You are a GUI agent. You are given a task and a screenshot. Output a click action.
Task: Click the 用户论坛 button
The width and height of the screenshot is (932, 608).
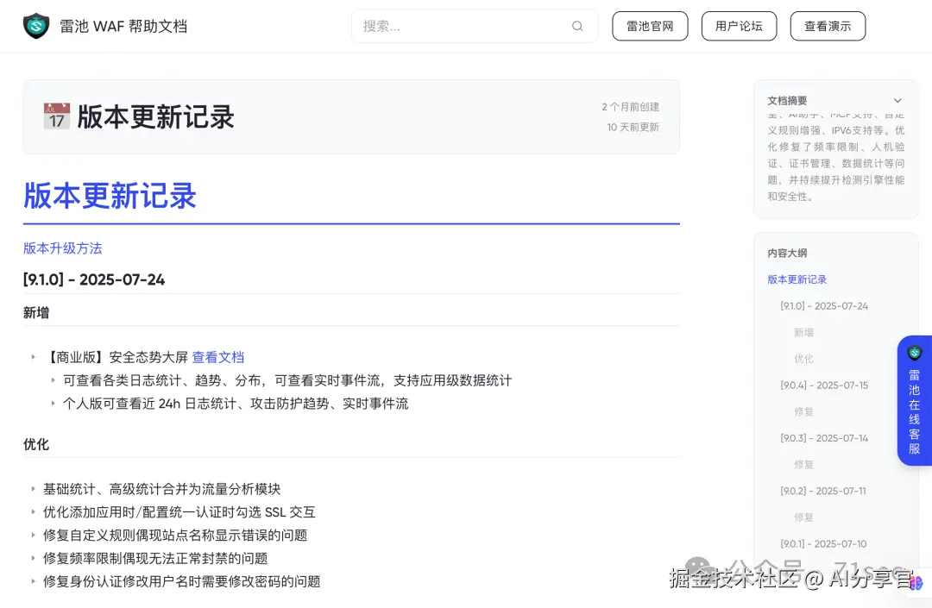(x=739, y=26)
